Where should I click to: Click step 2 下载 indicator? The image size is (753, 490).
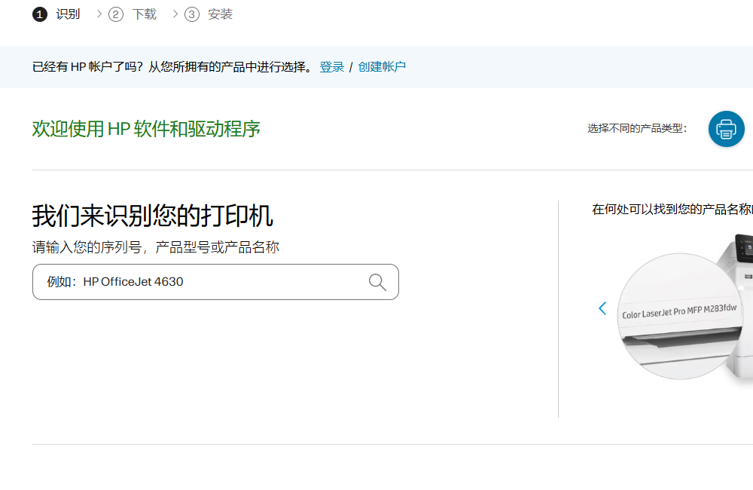133,14
